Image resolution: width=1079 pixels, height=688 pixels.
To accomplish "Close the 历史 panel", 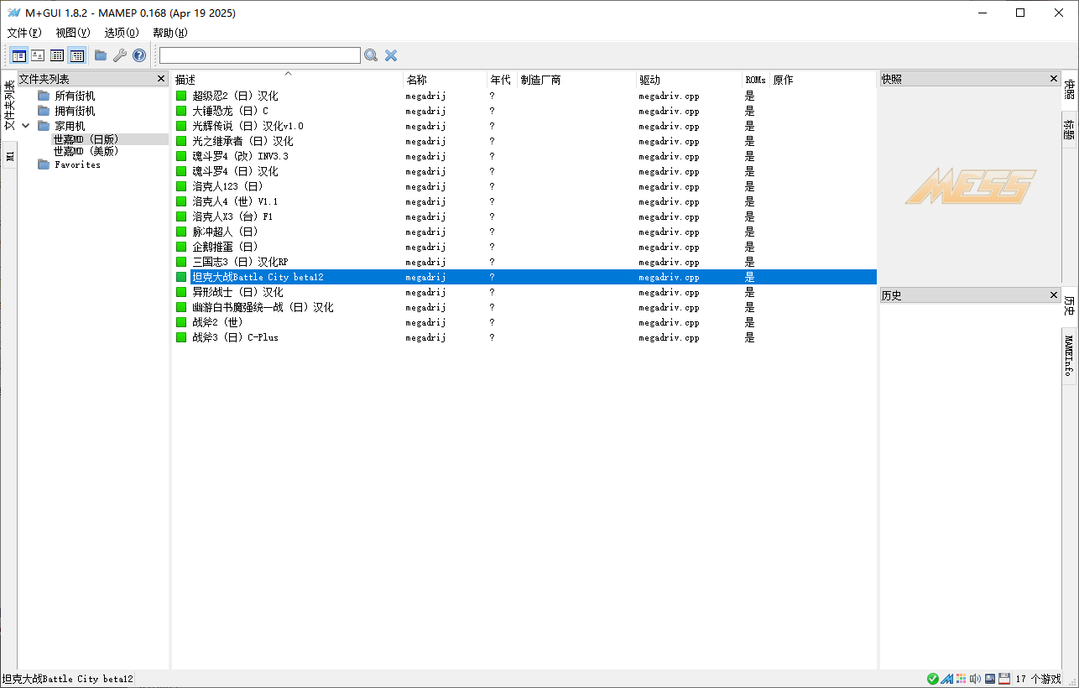I will [x=1054, y=295].
